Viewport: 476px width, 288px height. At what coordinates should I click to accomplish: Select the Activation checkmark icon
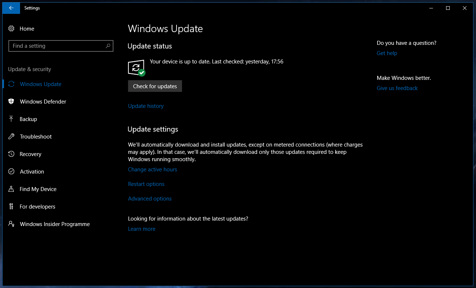click(x=11, y=171)
